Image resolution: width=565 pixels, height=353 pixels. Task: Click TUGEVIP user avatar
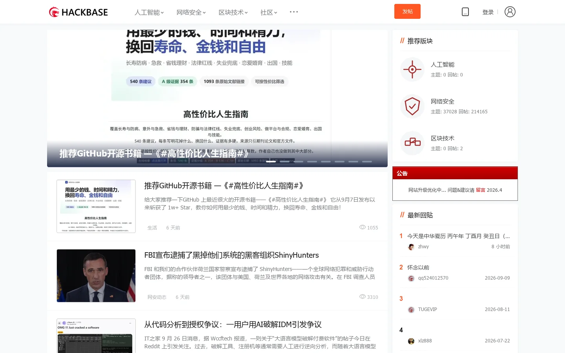pos(411,309)
